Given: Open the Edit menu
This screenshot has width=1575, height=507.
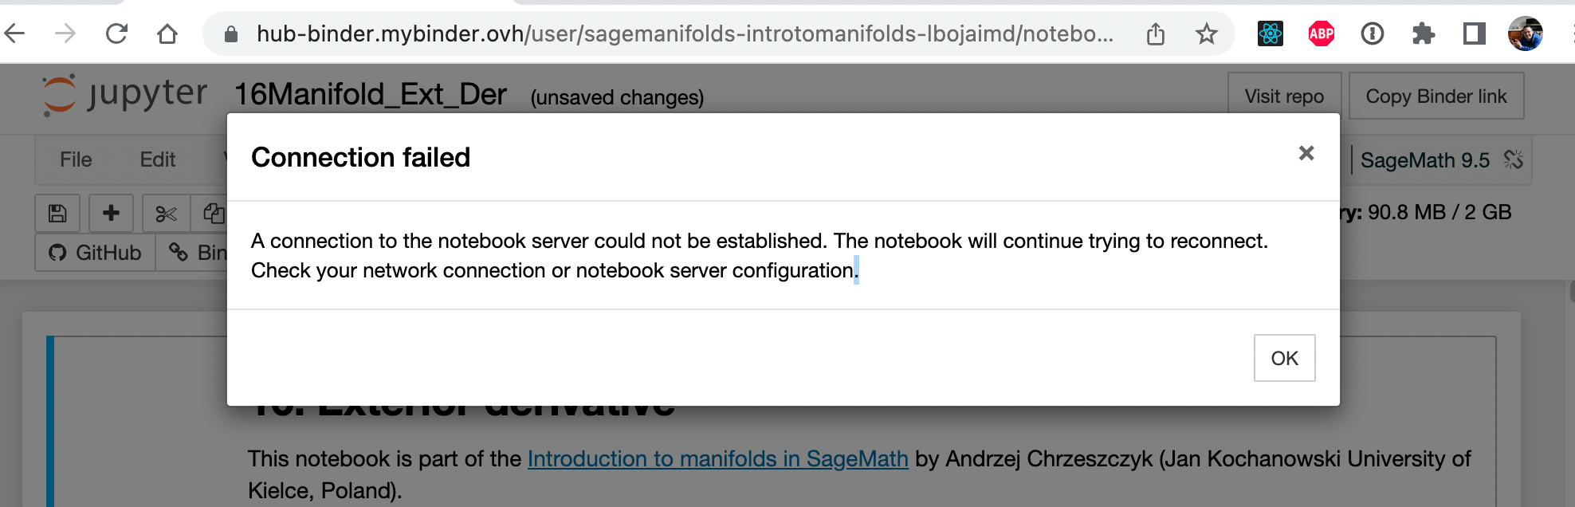Looking at the screenshot, I should pyautogui.click(x=157, y=159).
